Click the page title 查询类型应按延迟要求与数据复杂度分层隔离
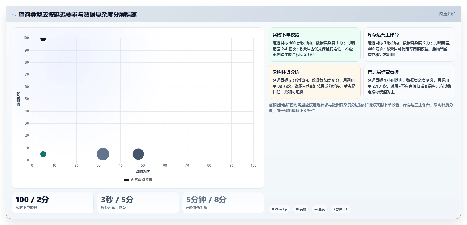 77,15
